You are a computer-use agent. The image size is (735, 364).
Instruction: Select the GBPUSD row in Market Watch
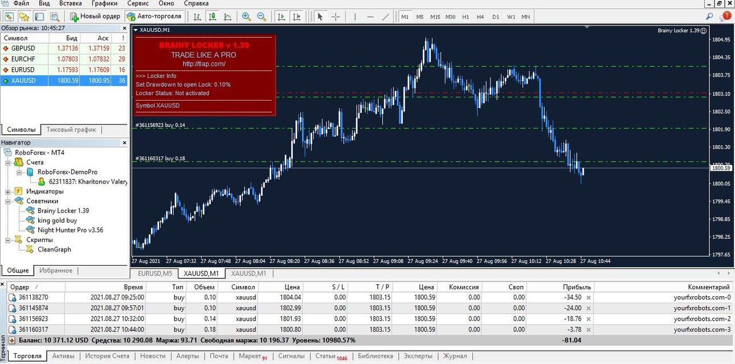tap(64, 48)
